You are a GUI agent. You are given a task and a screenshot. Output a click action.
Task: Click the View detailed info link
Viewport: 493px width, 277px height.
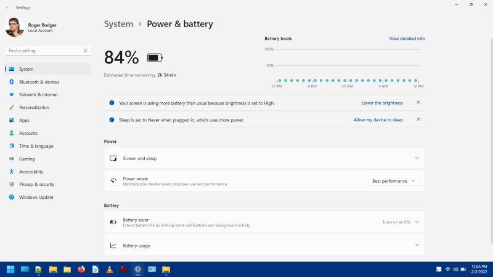(x=407, y=38)
